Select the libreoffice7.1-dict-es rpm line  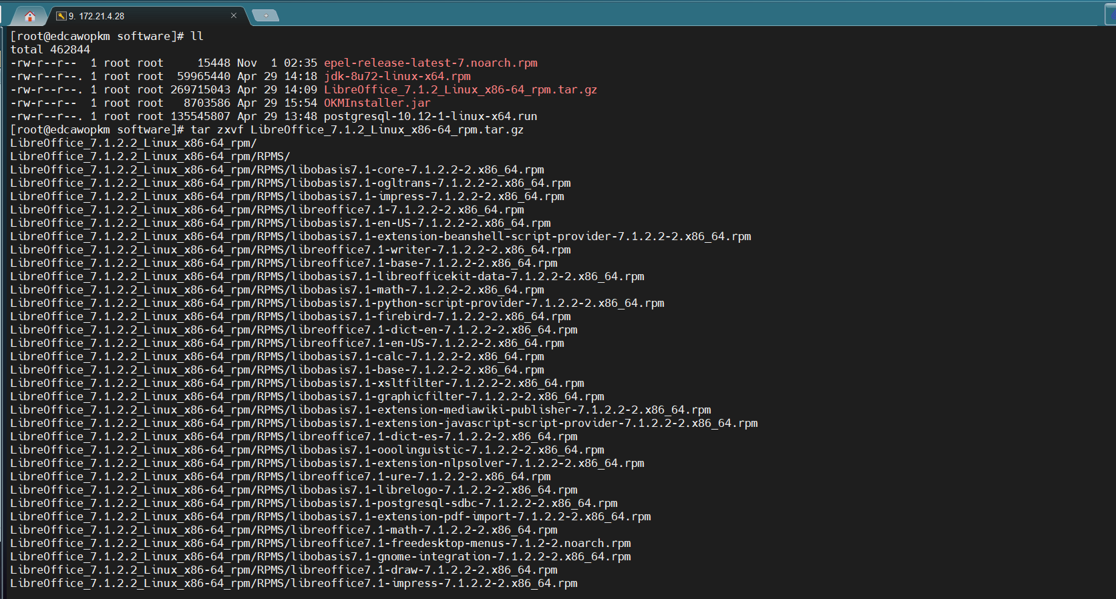[294, 436]
